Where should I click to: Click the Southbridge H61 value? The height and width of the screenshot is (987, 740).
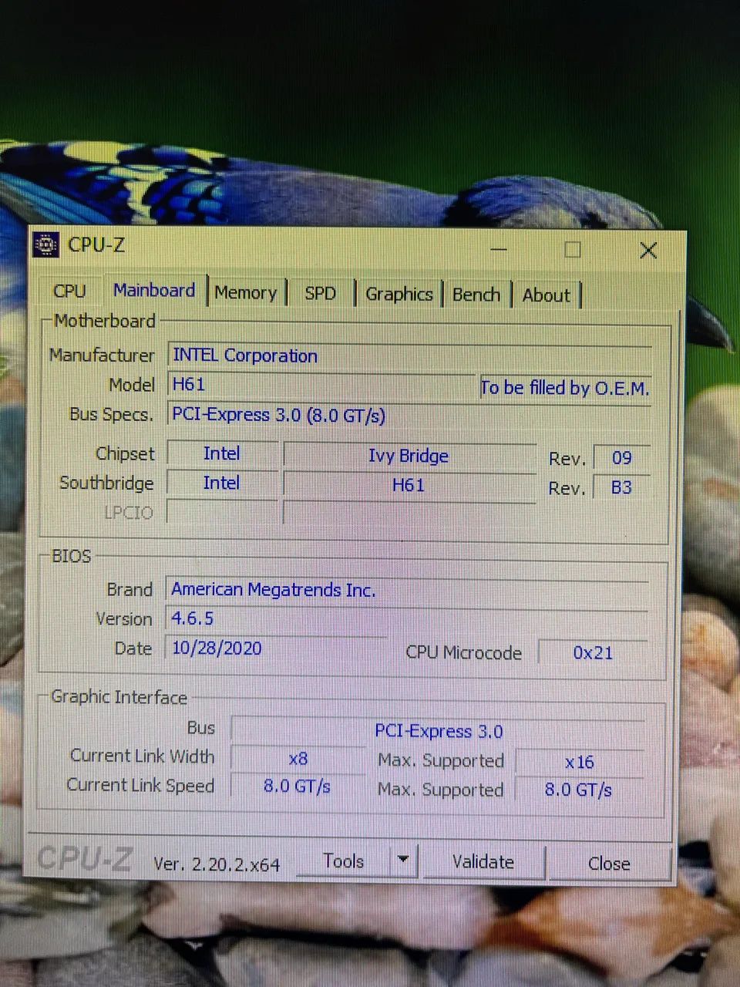coord(409,485)
